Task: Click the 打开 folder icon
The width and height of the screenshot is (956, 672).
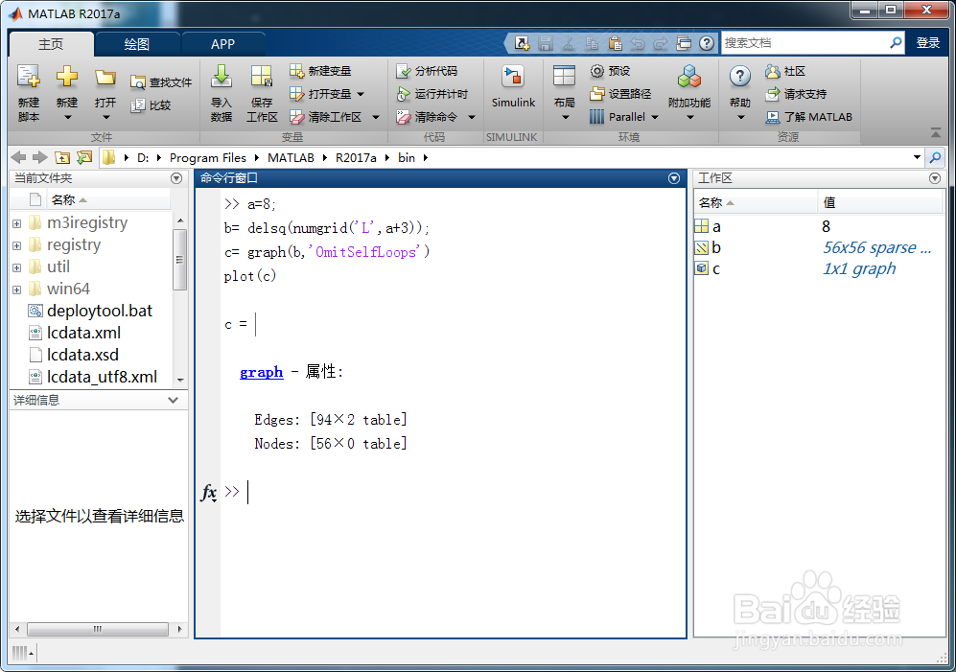Action: click(x=105, y=78)
